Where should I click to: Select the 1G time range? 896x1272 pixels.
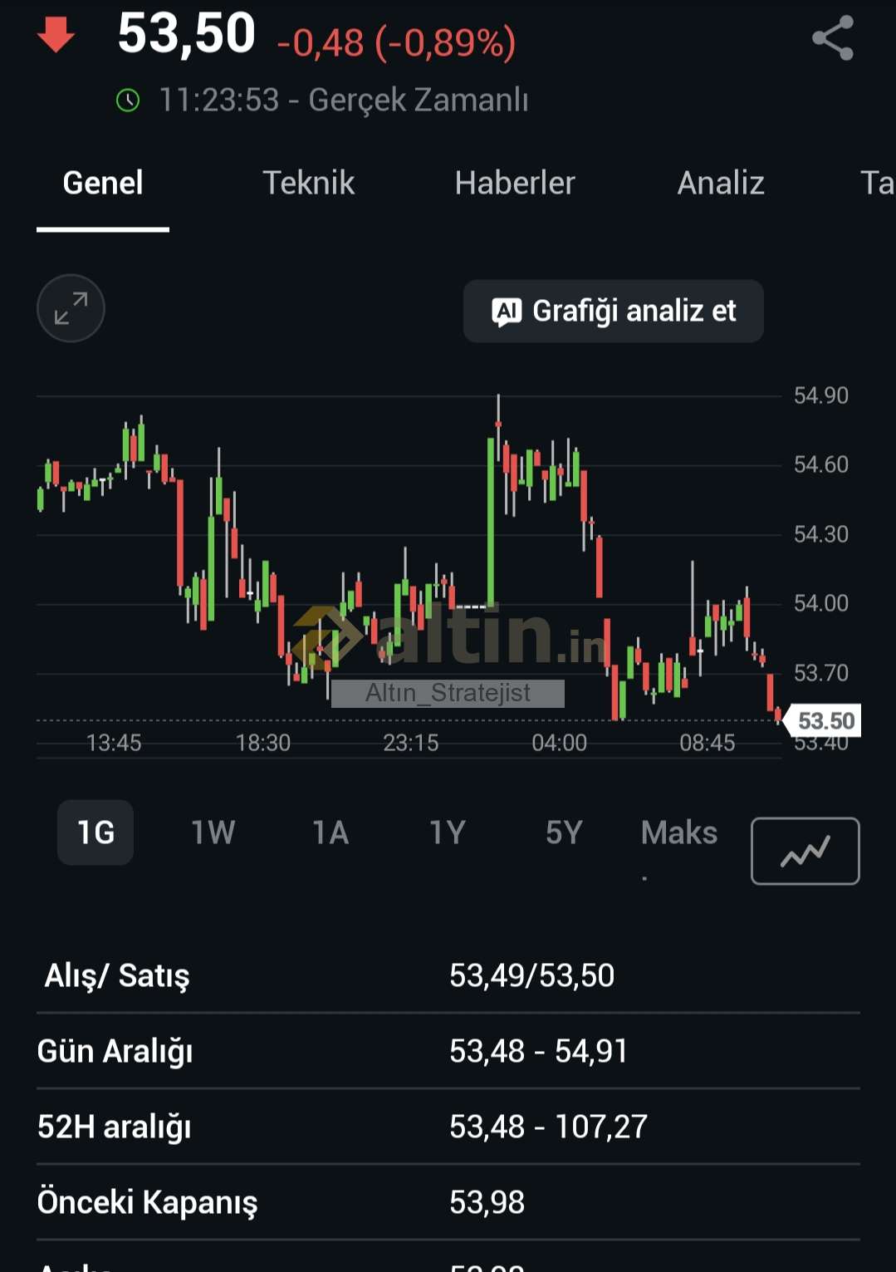[95, 832]
